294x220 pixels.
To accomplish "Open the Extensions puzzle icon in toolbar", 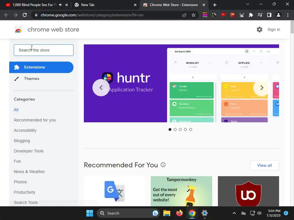I will click(251, 15).
